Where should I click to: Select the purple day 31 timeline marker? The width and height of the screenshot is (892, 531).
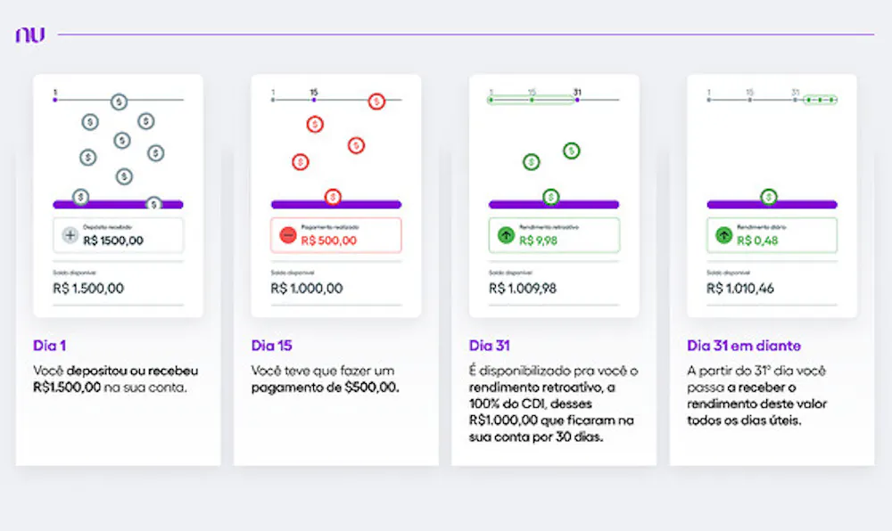point(577,100)
